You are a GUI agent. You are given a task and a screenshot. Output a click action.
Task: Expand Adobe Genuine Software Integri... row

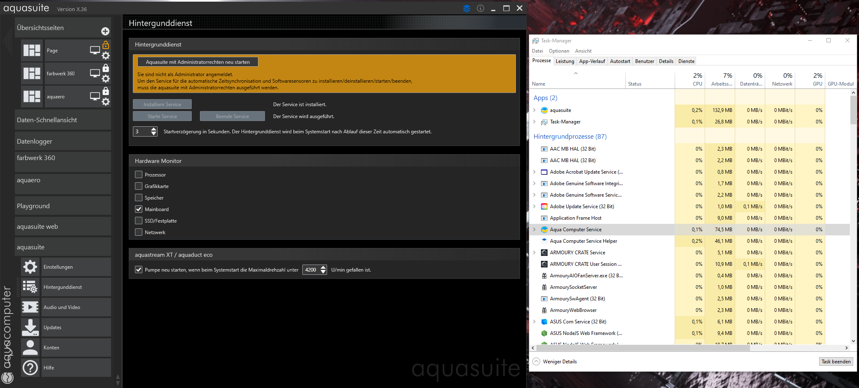[534, 184]
